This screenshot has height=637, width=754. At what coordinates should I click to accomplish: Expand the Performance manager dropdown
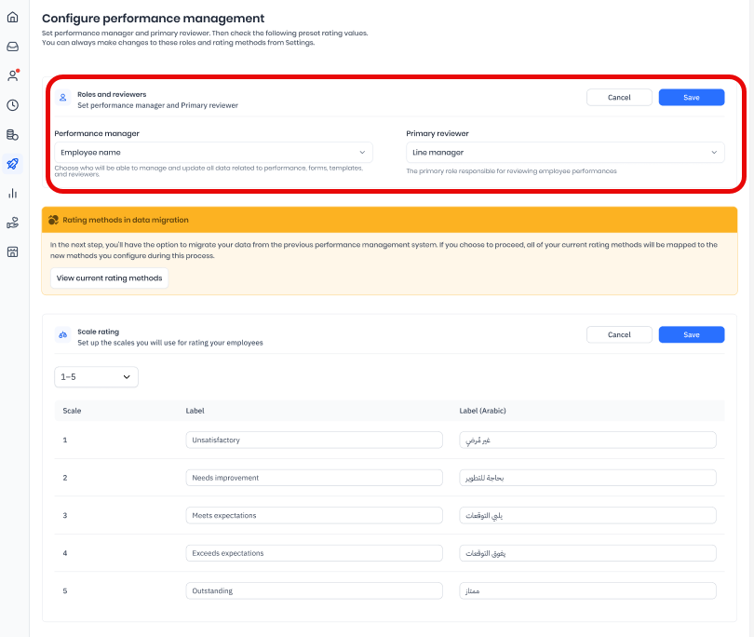213,152
